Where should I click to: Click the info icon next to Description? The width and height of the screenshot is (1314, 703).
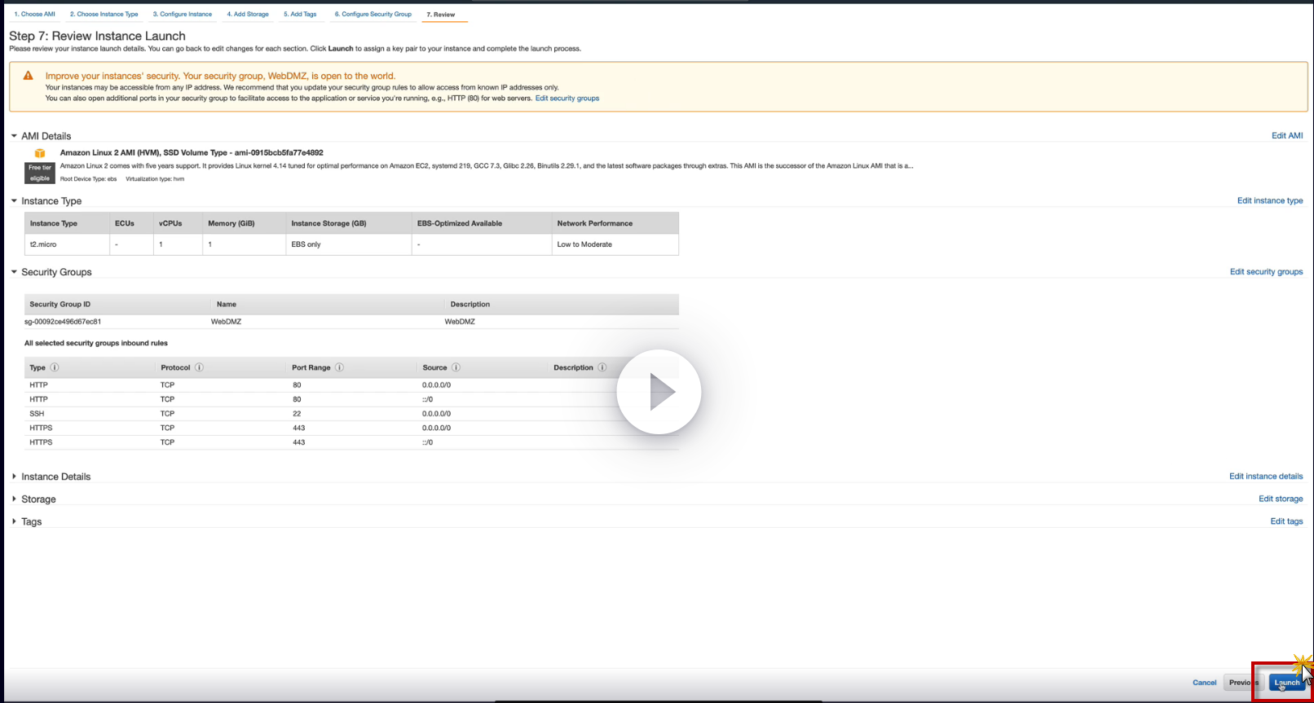(602, 367)
